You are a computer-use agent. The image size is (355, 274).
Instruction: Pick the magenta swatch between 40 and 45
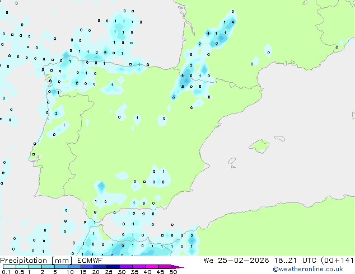[x=152, y=267]
